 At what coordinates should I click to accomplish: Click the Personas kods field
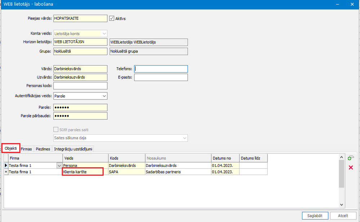click(80, 86)
